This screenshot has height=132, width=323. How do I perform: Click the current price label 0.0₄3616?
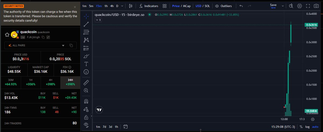click(311, 25)
